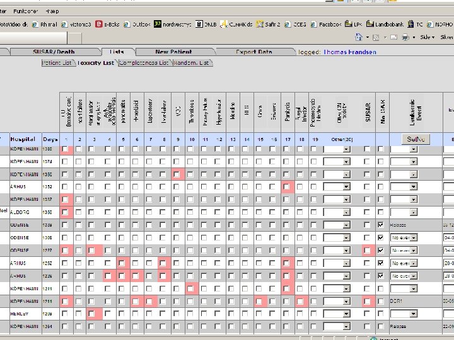
Task: Expand the print options dropdown arrow
Action: click(x=414, y=37)
